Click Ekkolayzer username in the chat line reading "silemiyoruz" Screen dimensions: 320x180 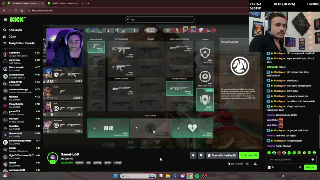pos(280,81)
